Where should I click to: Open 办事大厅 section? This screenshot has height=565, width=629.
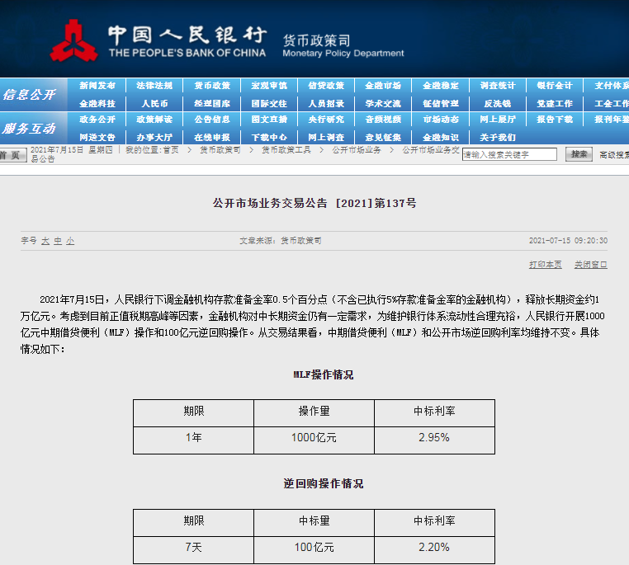pyautogui.click(x=154, y=138)
